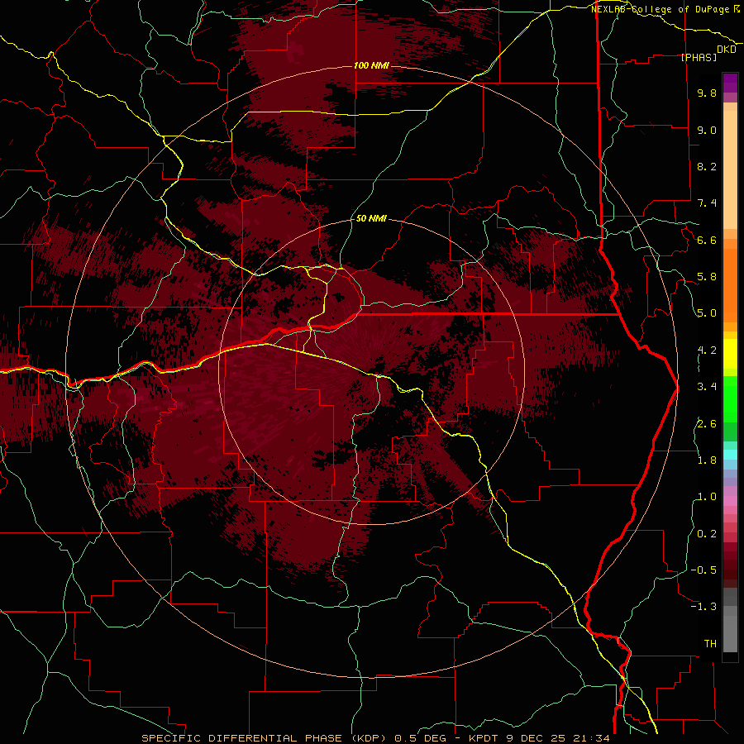
Task: Click the 0.2 value on the color scale
Action: click(x=707, y=534)
